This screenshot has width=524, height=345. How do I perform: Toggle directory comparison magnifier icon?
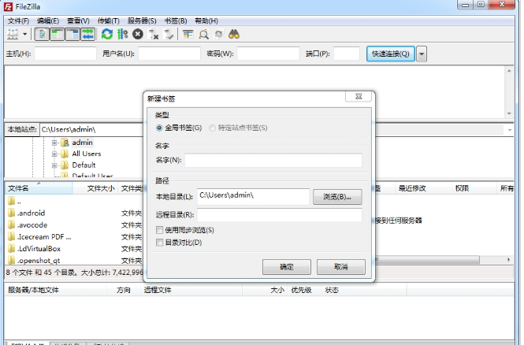(x=203, y=34)
